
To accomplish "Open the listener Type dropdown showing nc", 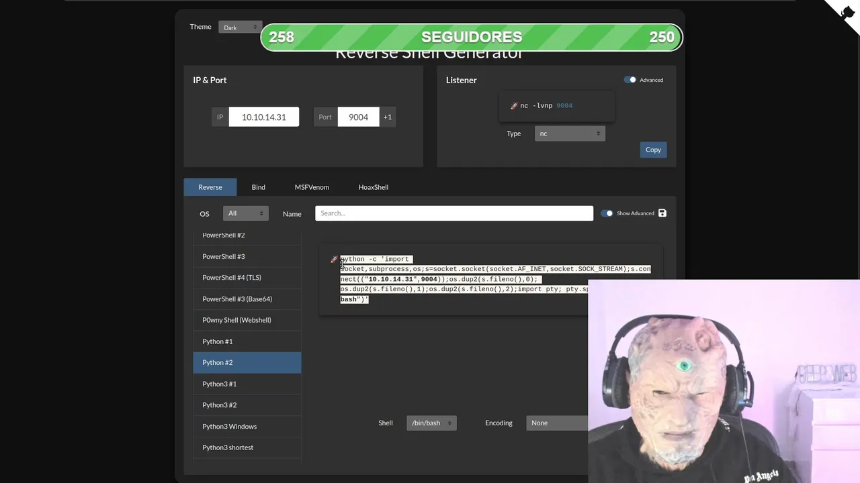I will coord(570,133).
